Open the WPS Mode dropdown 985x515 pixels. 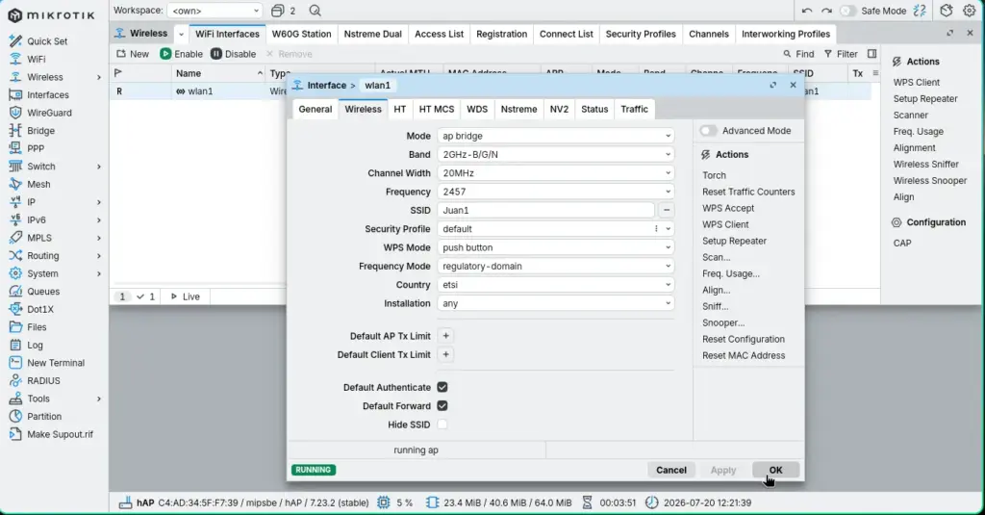[556, 247]
